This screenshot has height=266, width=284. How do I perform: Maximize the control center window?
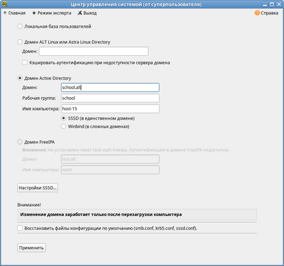tap(272, 4)
